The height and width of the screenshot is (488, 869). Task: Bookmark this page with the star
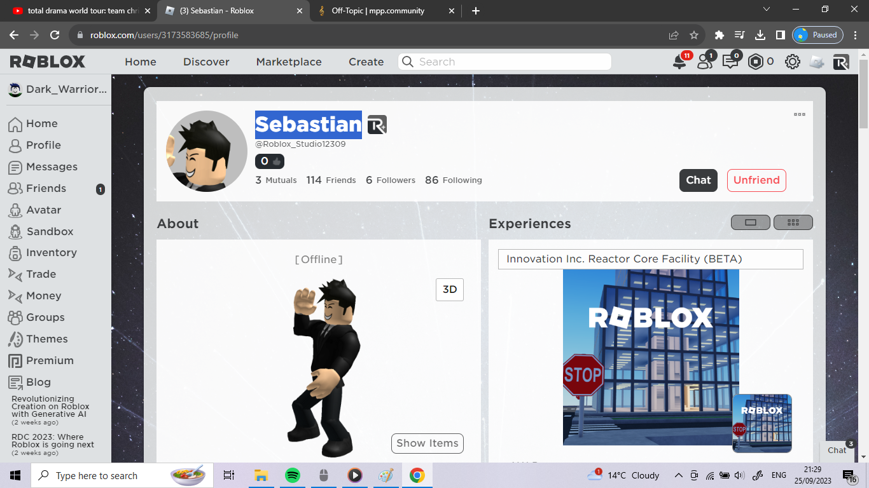(x=694, y=35)
